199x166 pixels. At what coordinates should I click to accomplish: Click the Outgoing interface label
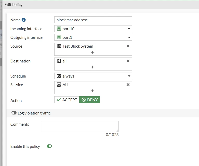click(x=26, y=37)
